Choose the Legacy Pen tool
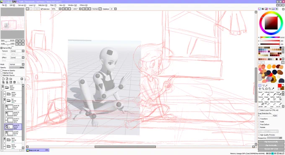 tap(267, 103)
